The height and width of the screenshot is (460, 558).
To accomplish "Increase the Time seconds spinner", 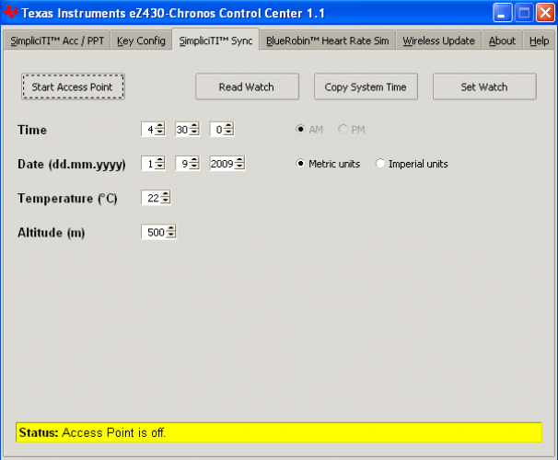I will click(229, 126).
